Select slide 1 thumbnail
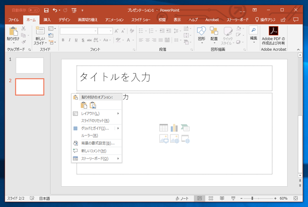308x207 pixels. 29,66
